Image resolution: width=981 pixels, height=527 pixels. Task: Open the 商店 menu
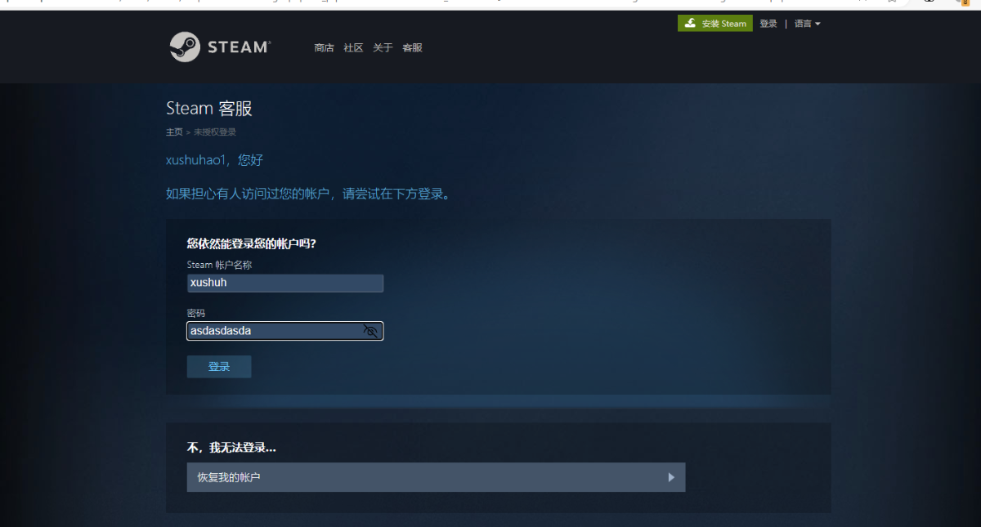tap(324, 47)
